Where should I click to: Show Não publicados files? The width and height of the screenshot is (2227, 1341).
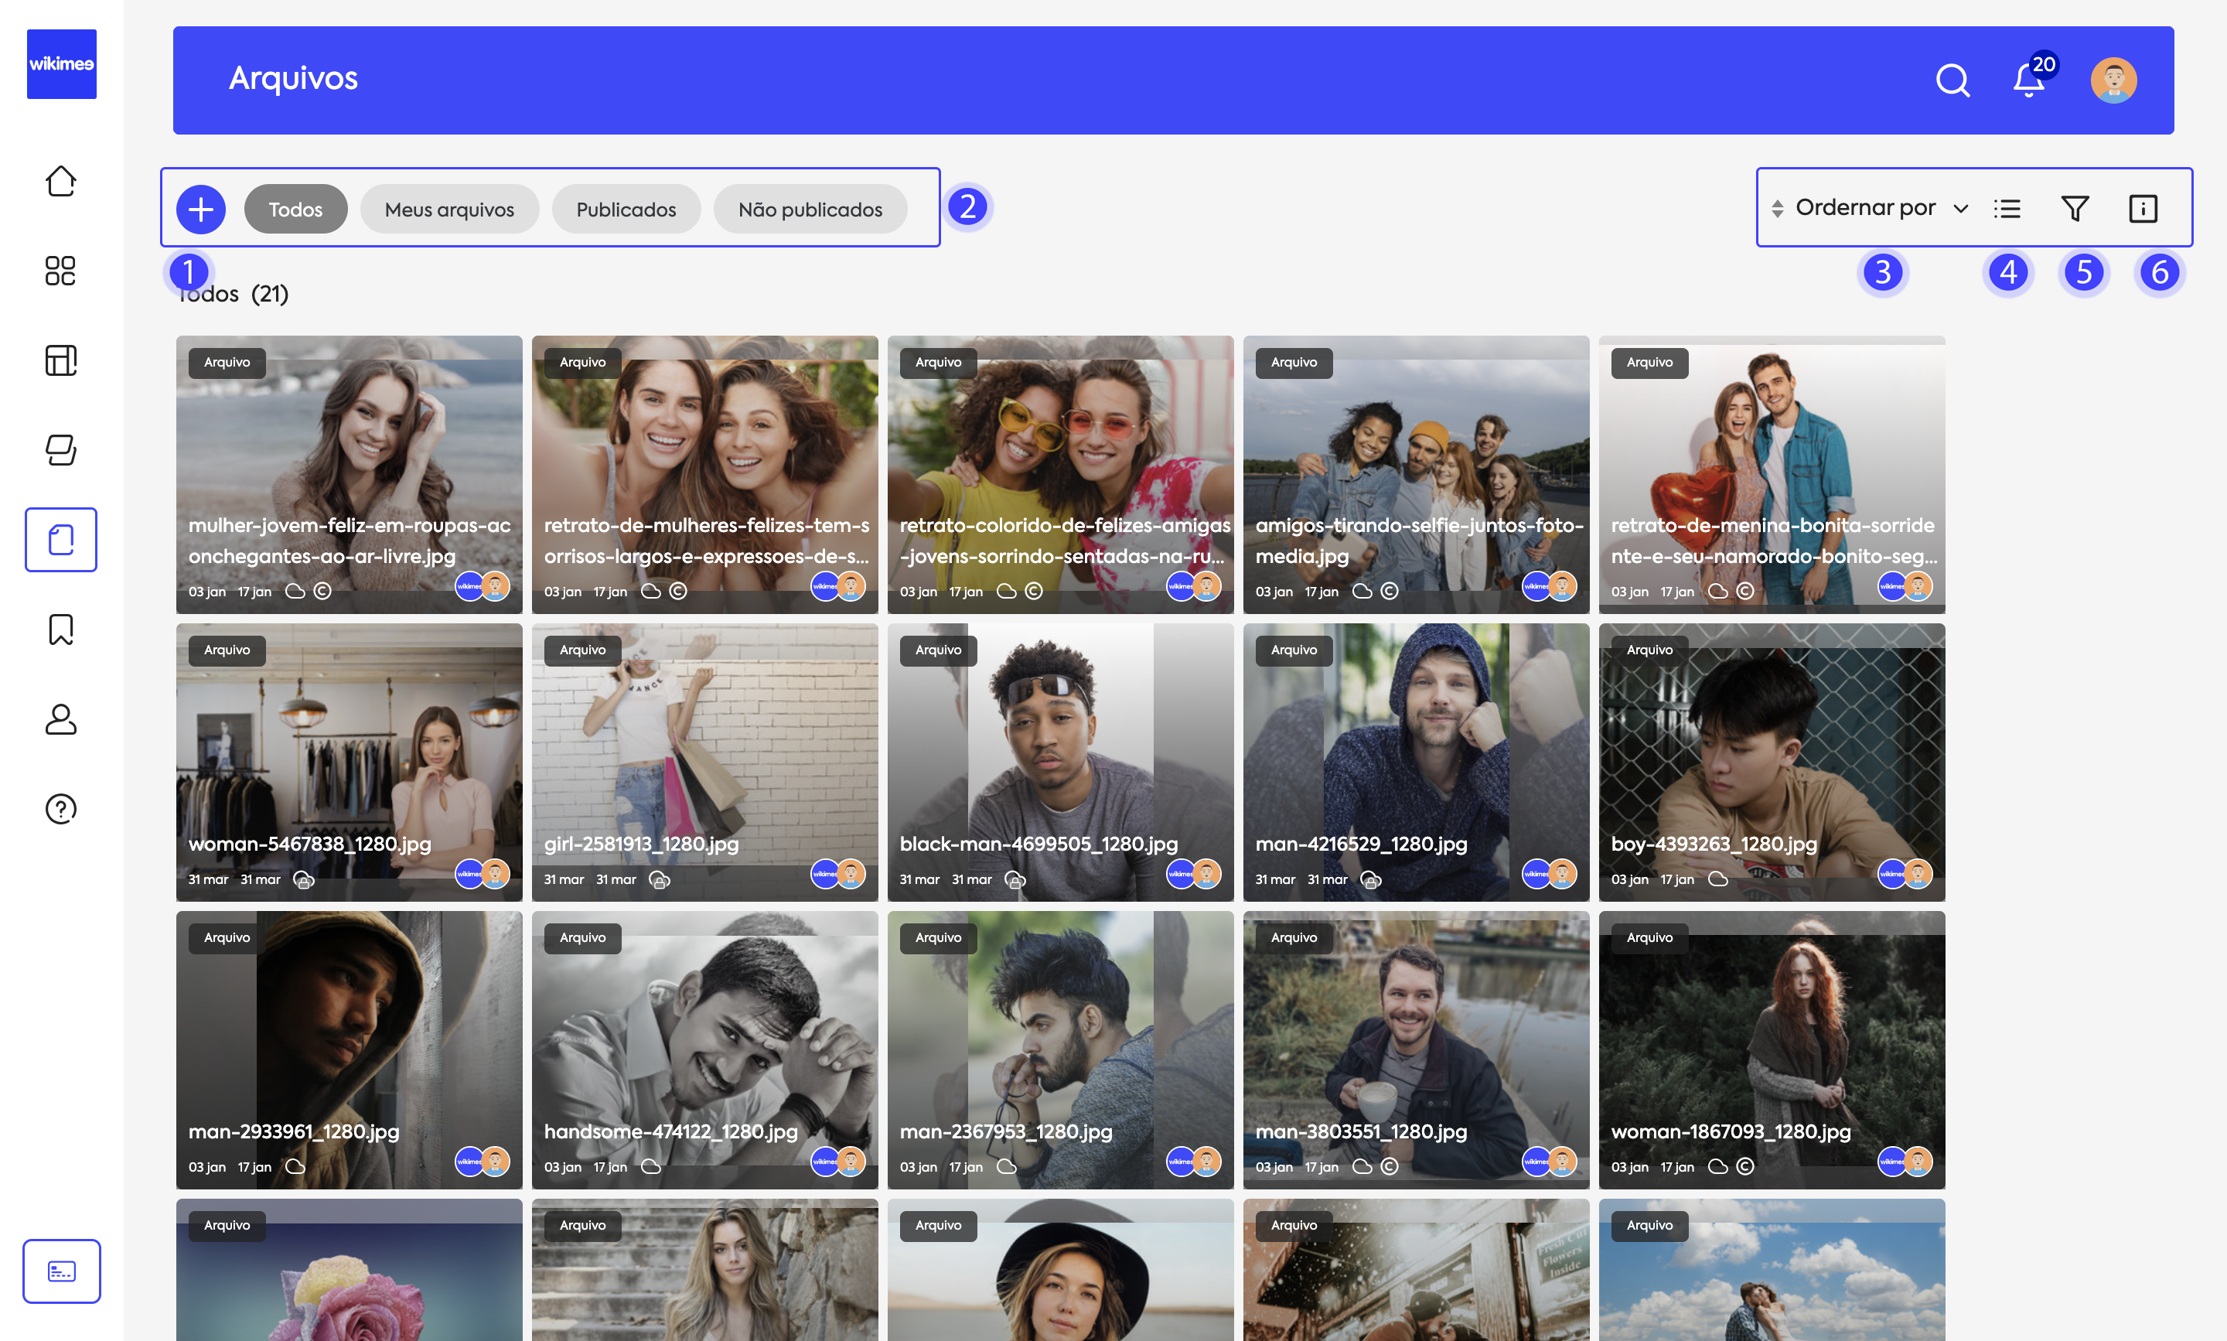point(810,210)
